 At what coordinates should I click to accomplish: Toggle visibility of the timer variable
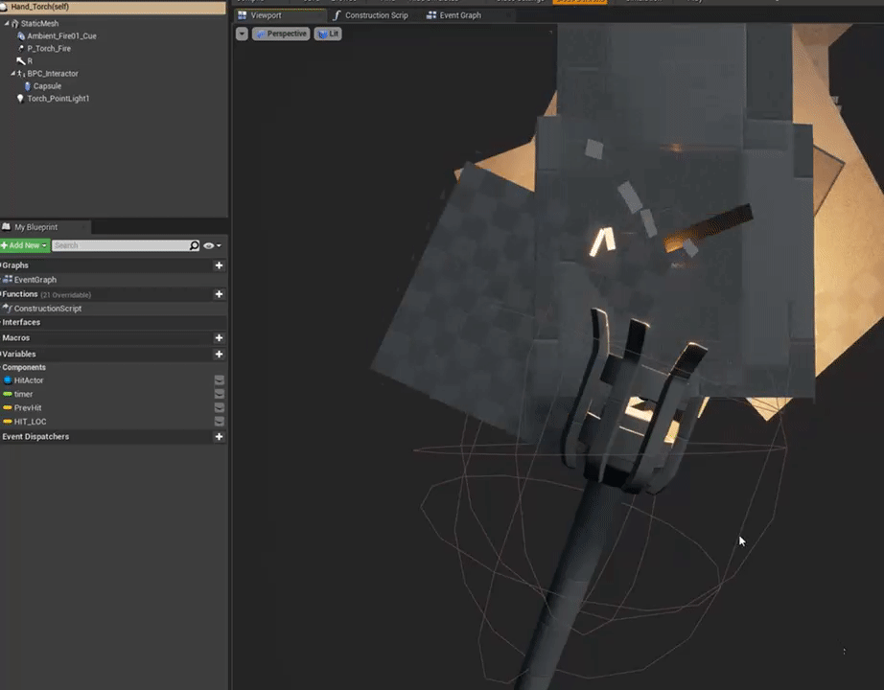(219, 394)
